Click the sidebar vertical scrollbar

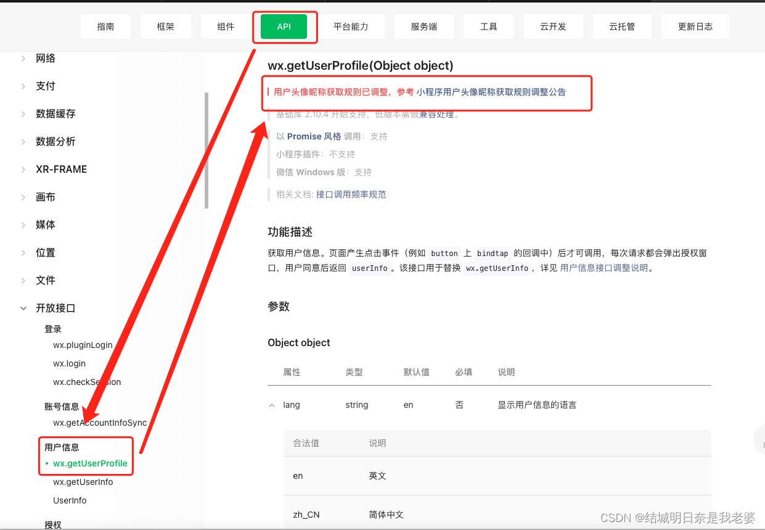(207, 150)
